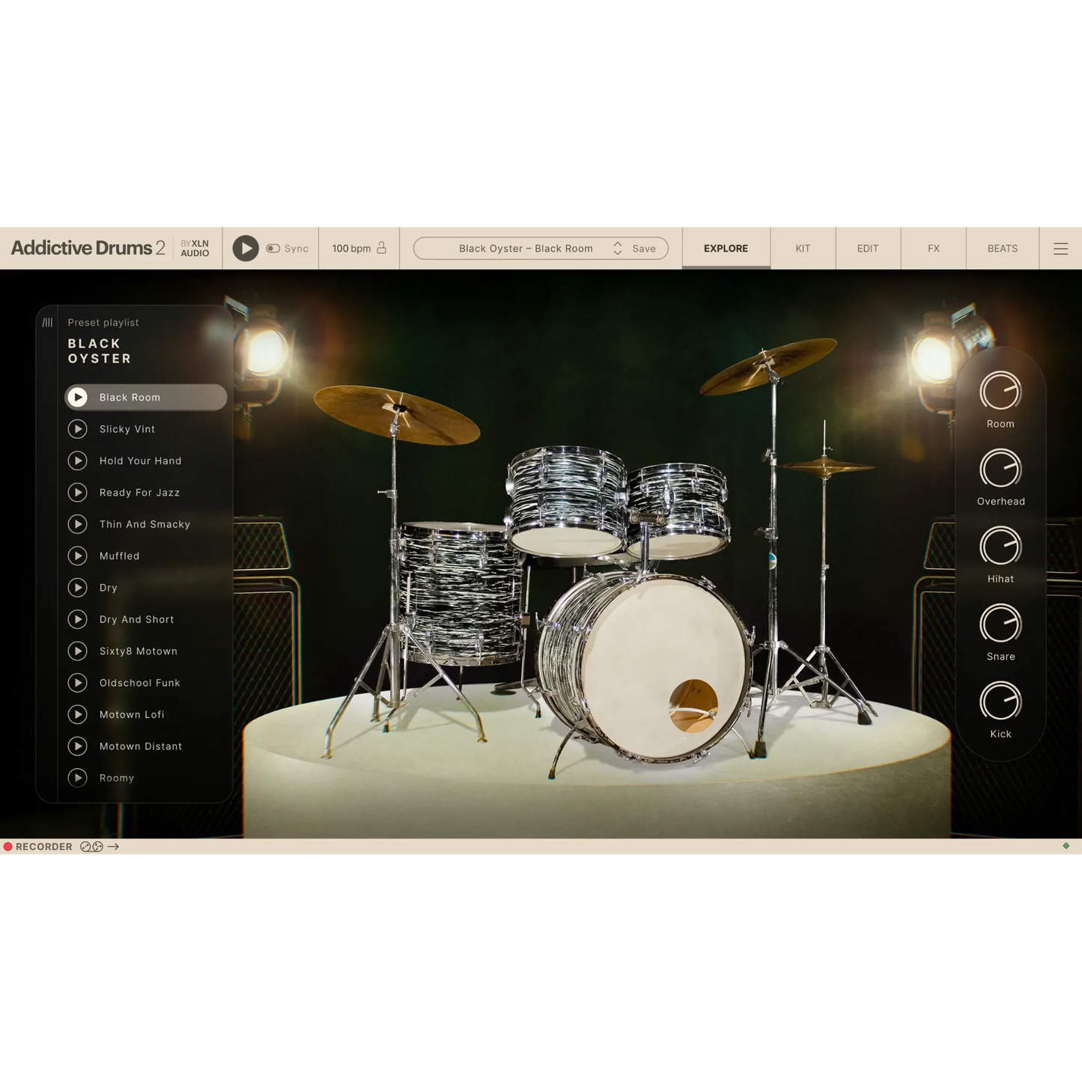The height and width of the screenshot is (1082, 1082).
Task: Click the Black Oyster – Black Room preset name
Action: pos(526,249)
